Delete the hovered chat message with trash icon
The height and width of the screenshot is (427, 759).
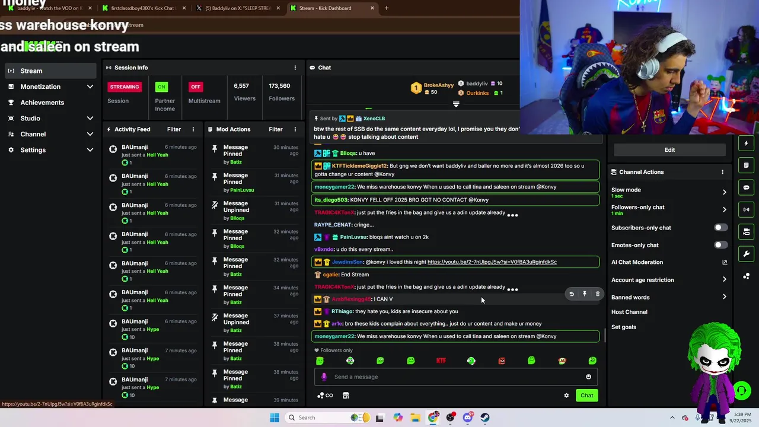[597, 294]
